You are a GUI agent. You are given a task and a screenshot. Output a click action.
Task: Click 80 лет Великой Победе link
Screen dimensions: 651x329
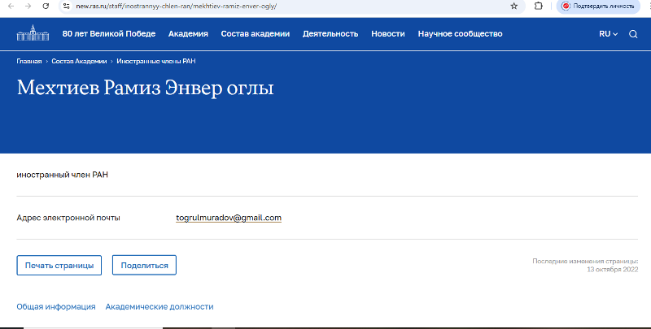pyautogui.click(x=109, y=34)
